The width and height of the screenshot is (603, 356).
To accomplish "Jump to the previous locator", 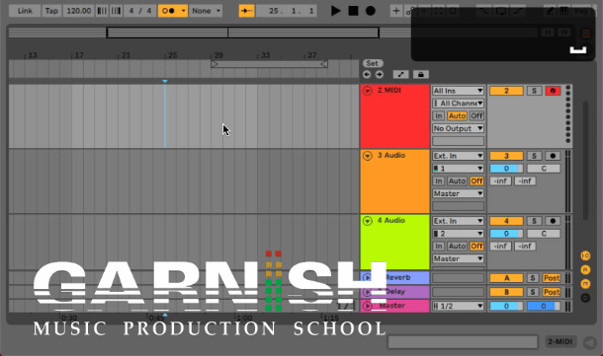I will click(367, 74).
